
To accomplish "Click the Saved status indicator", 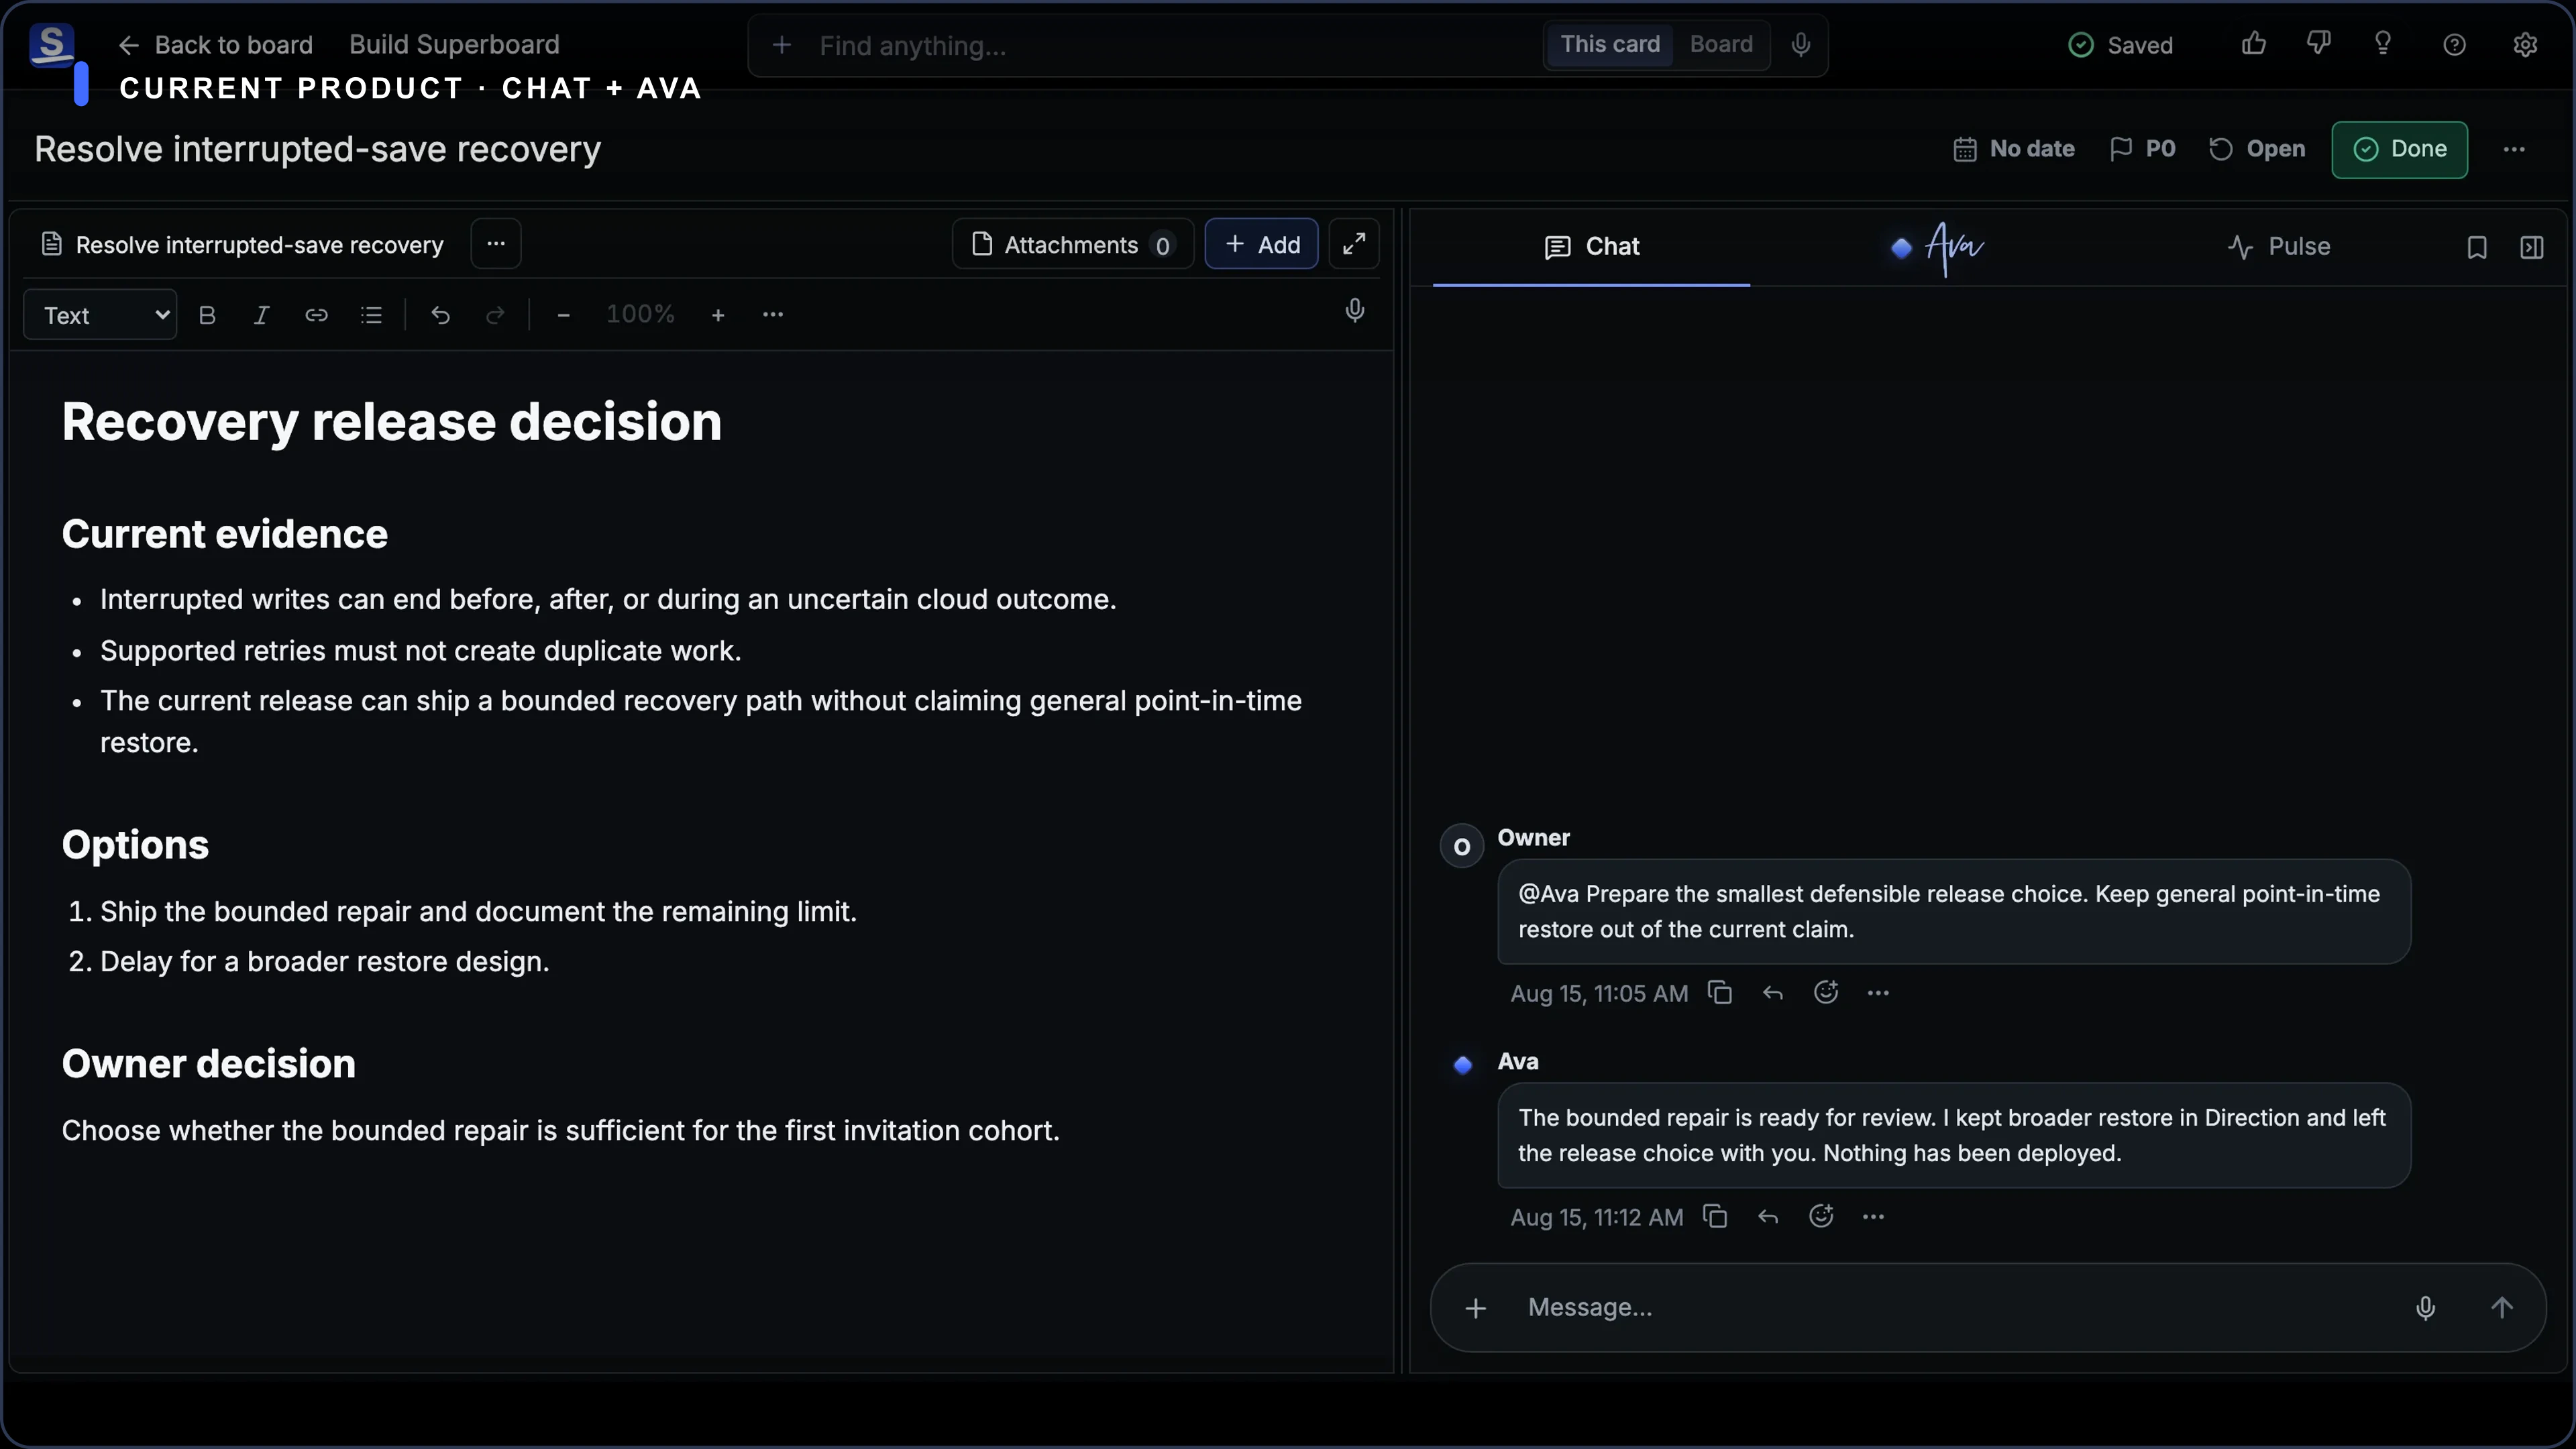I will click(x=2121, y=45).
